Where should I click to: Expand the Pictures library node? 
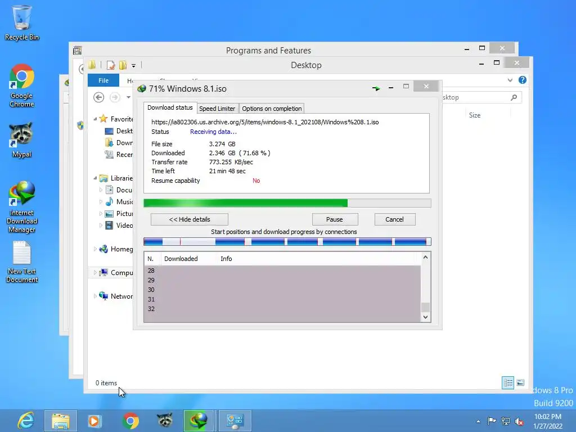(x=101, y=213)
